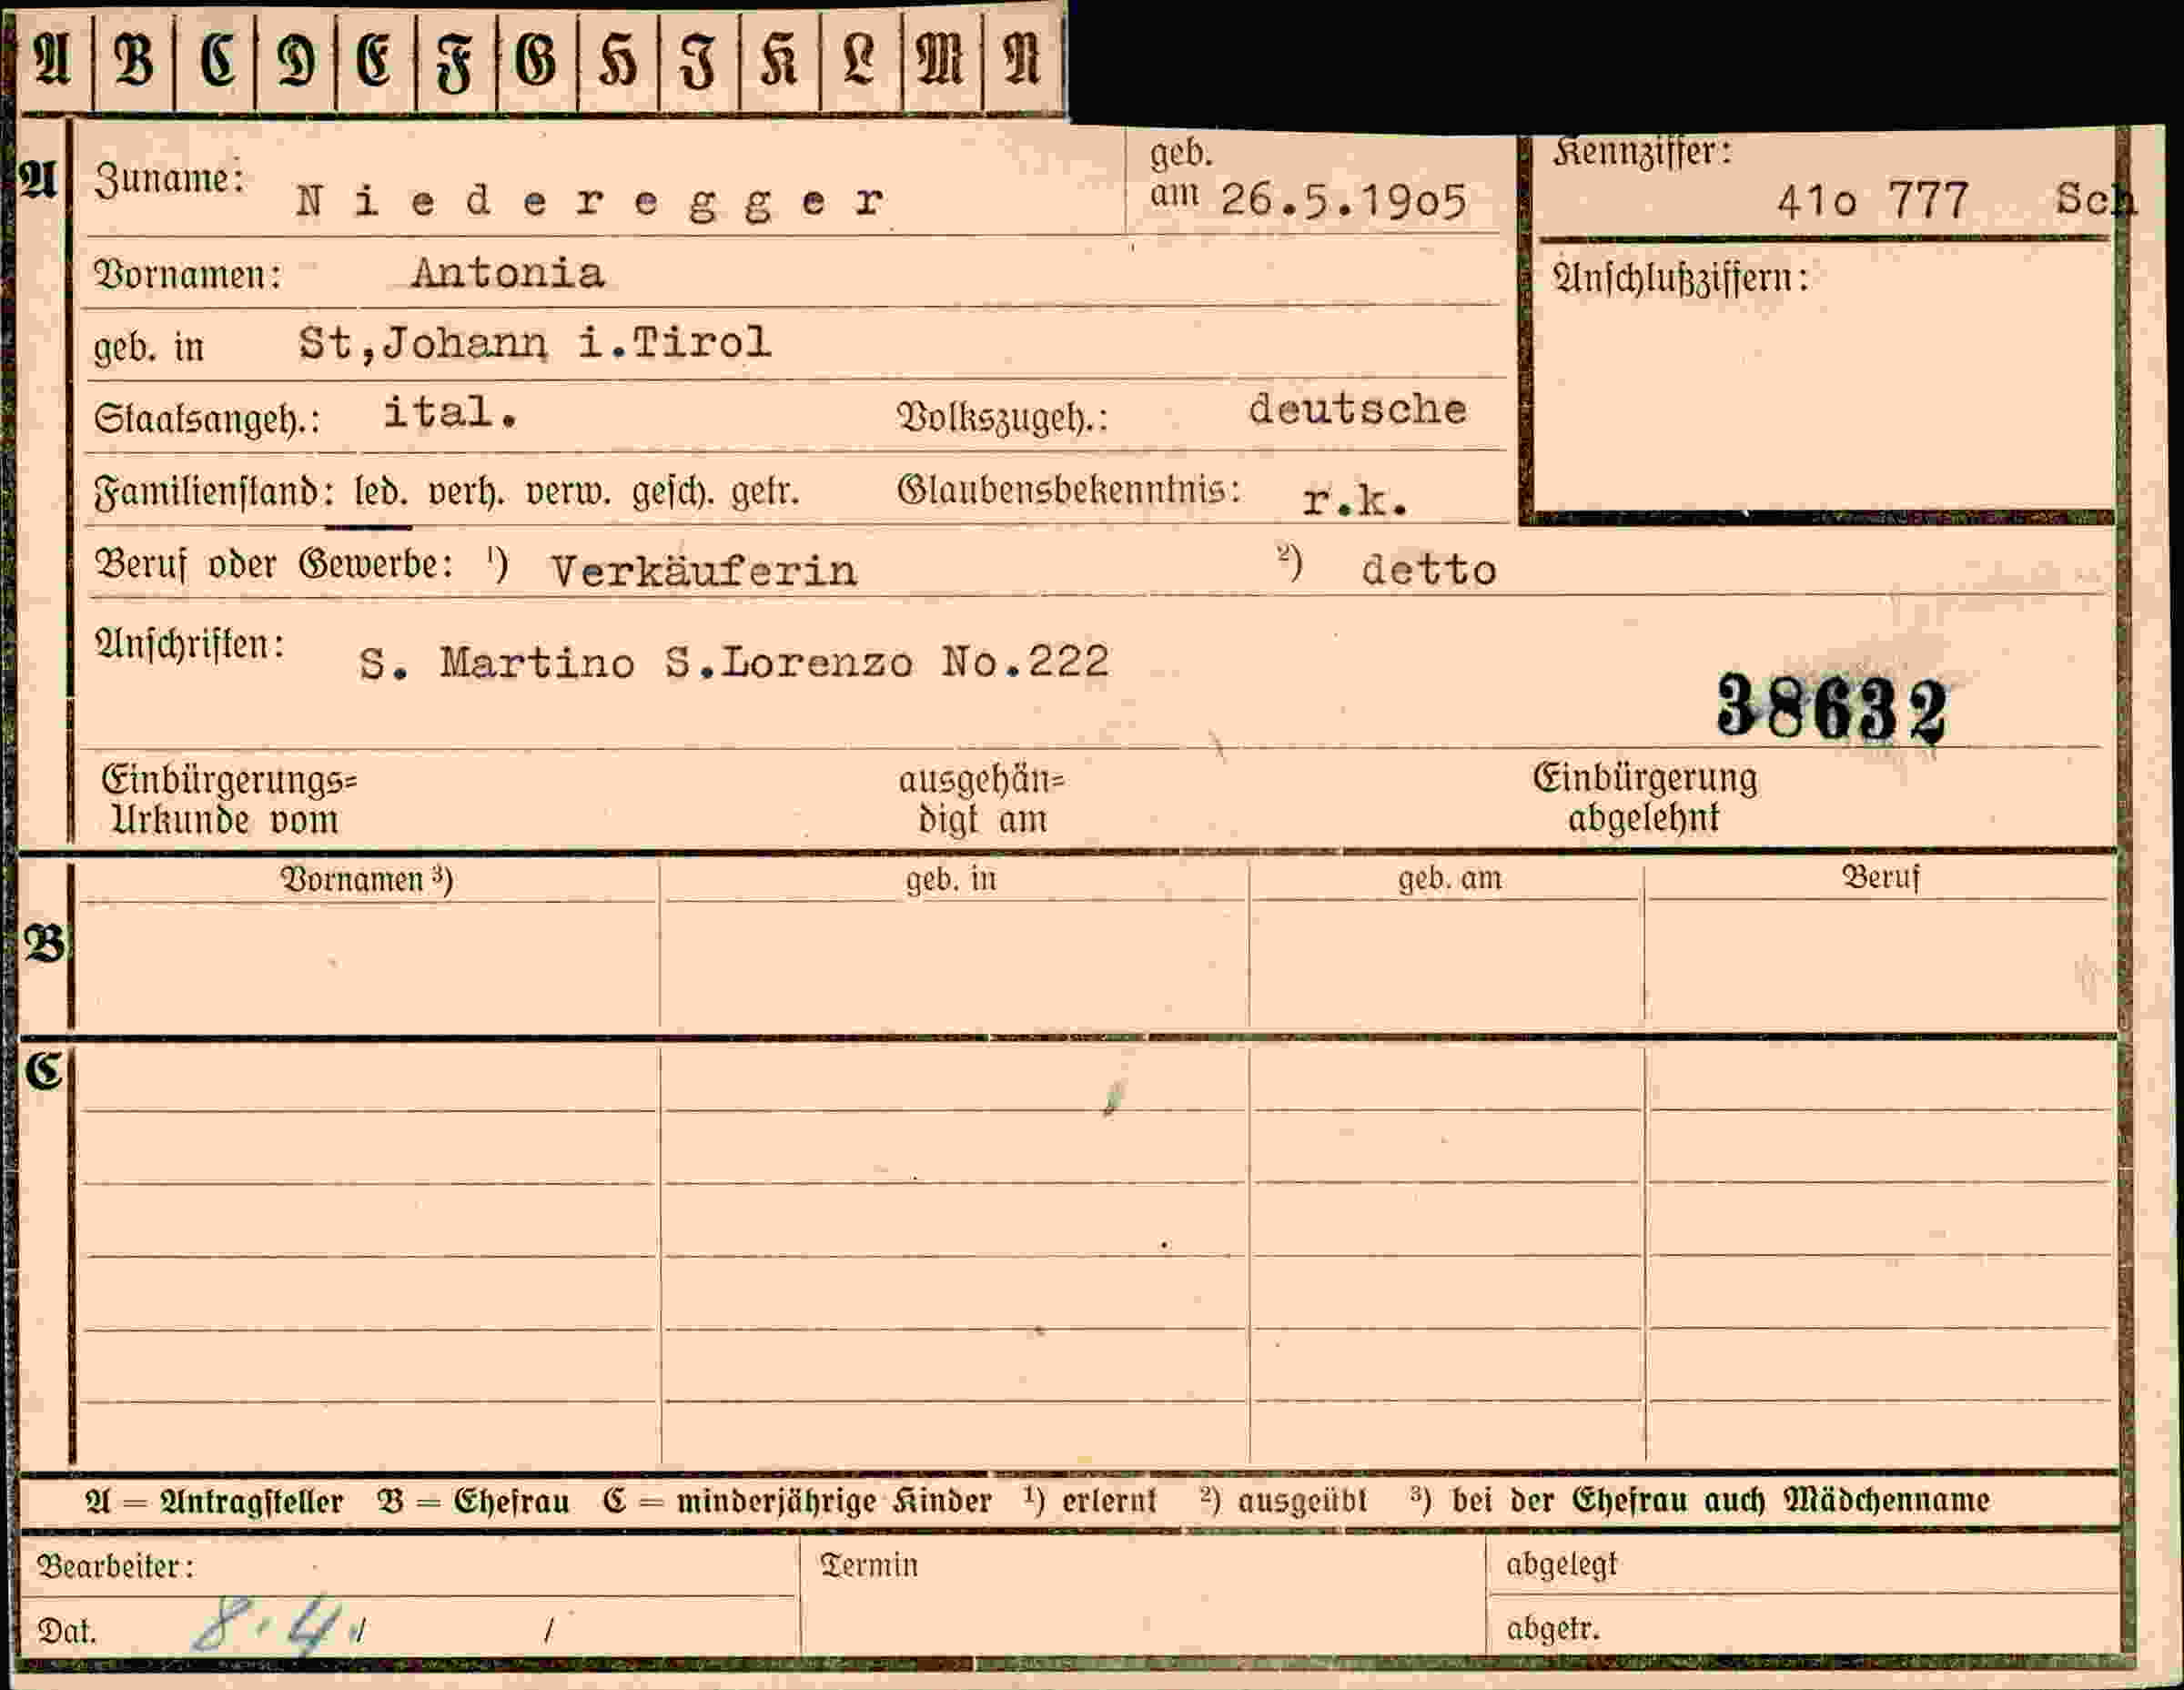Click ausgehändigt am label
Viewport: 2184px width, 1690px height.
982,800
